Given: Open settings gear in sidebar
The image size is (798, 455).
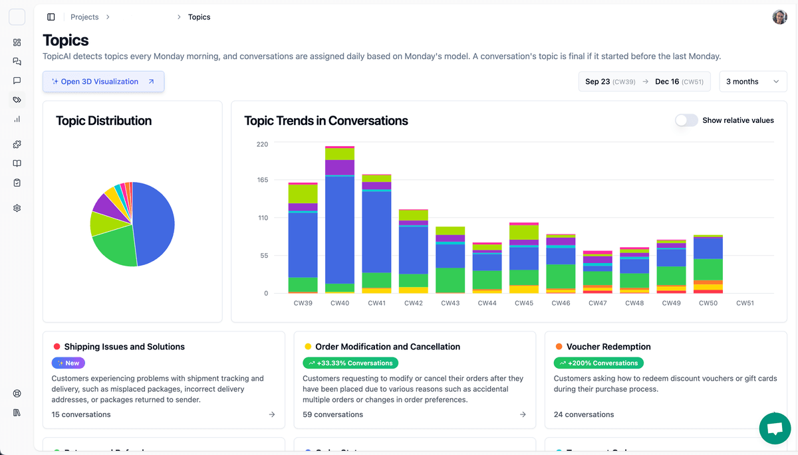Looking at the screenshot, I should point(17,208).
